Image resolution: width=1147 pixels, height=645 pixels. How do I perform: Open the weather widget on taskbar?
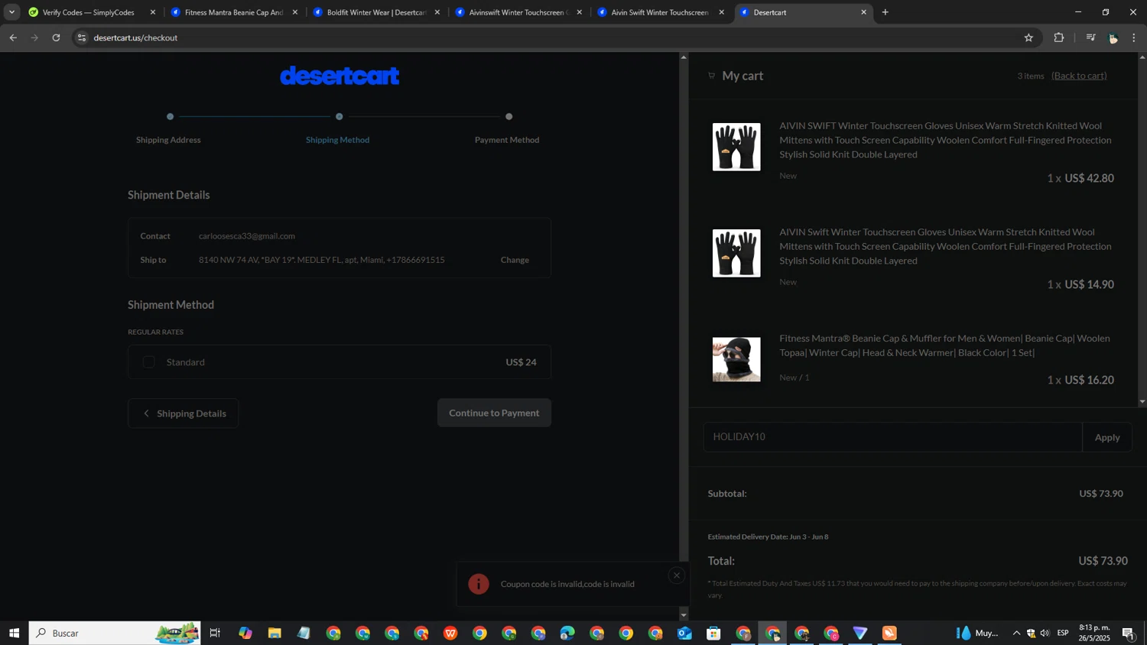[977, 633]
